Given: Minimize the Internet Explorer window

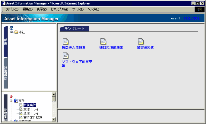Looking at the screenshot, I should coord(193,3).
